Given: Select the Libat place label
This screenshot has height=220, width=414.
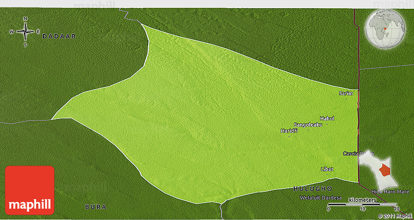Looking at the screenshot, I should coord(327,169).
